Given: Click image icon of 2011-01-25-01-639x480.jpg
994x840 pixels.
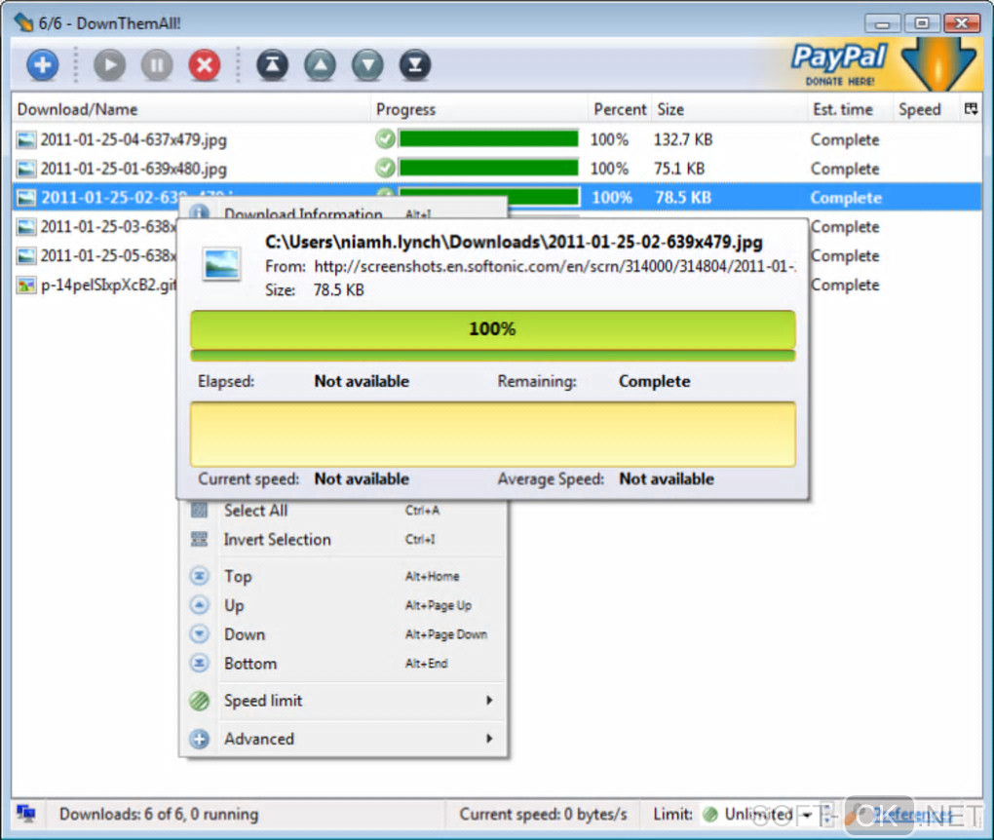Looking at the screenshot, I should tap(26, 169).
